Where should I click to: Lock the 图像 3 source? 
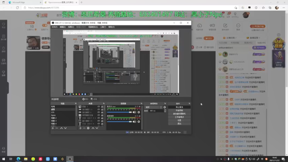pyautogui.click(x=102, y=107)
